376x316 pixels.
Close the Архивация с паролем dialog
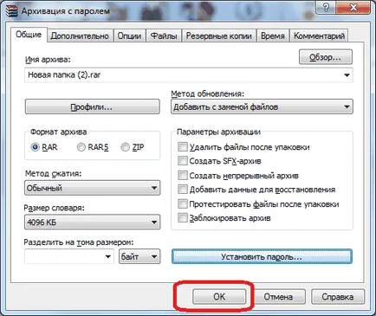(x=353, y=7)
